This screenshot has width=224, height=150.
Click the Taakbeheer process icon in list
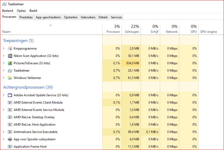10,71
